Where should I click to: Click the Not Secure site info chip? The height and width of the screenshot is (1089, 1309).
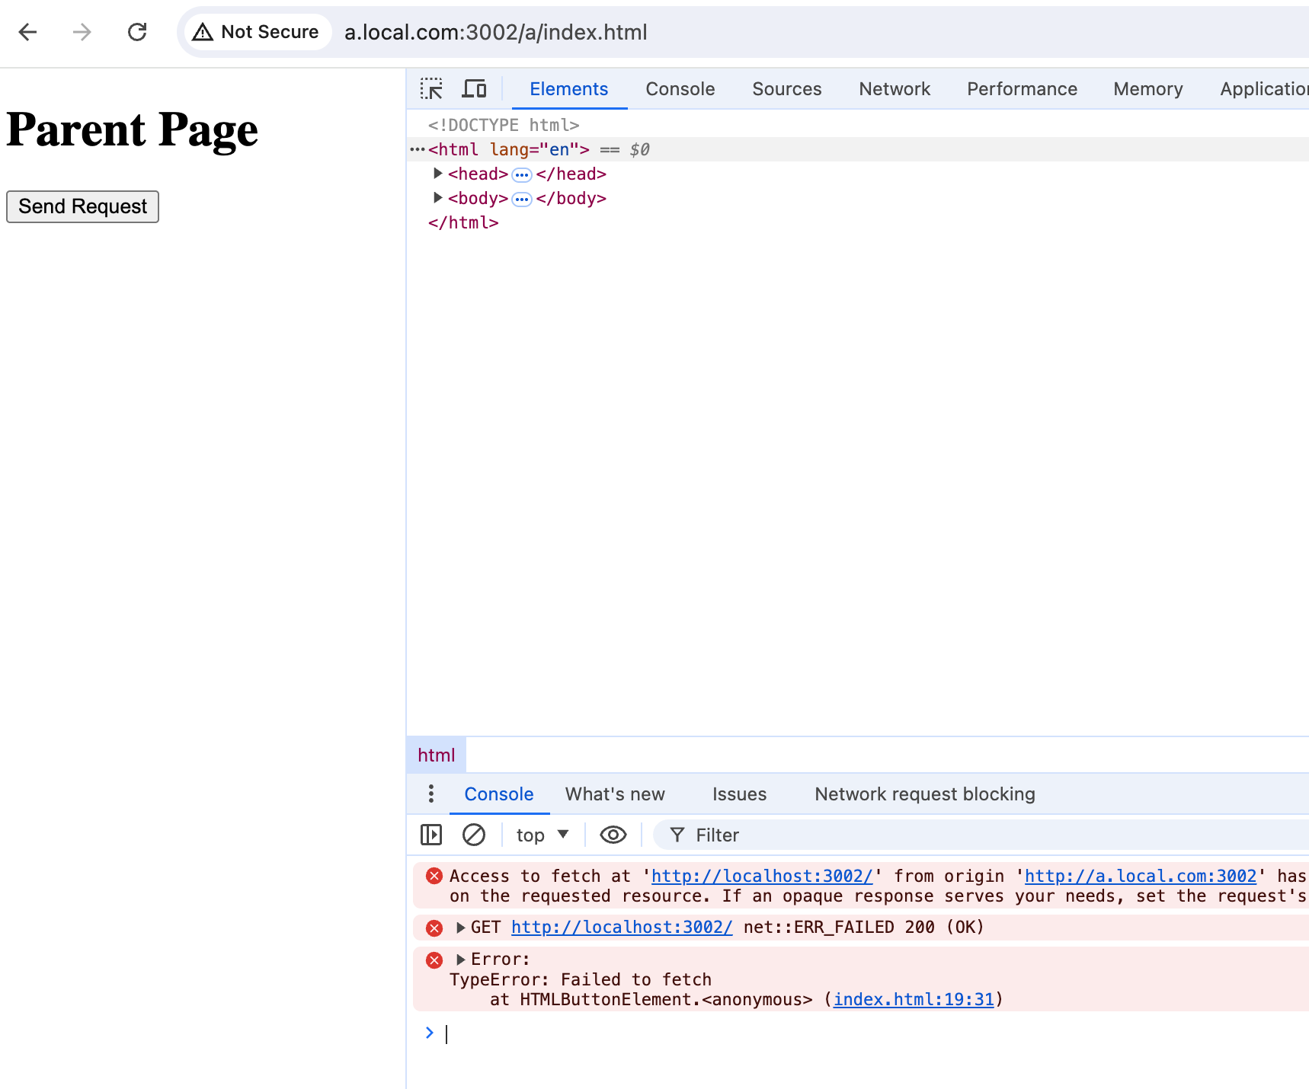pyautogui.click(x=258, y=32)
